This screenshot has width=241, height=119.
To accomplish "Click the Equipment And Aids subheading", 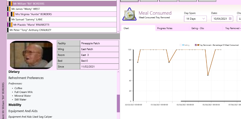I will tap(23, 111).
